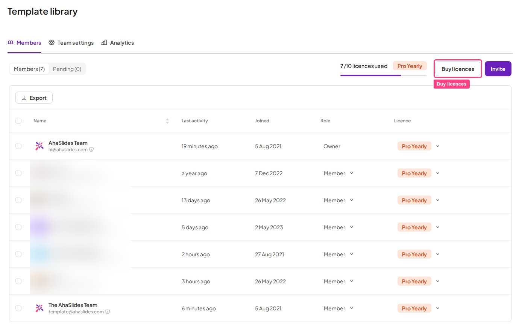Click the avatar logo for template@ahaslides.com

point(39,308)
